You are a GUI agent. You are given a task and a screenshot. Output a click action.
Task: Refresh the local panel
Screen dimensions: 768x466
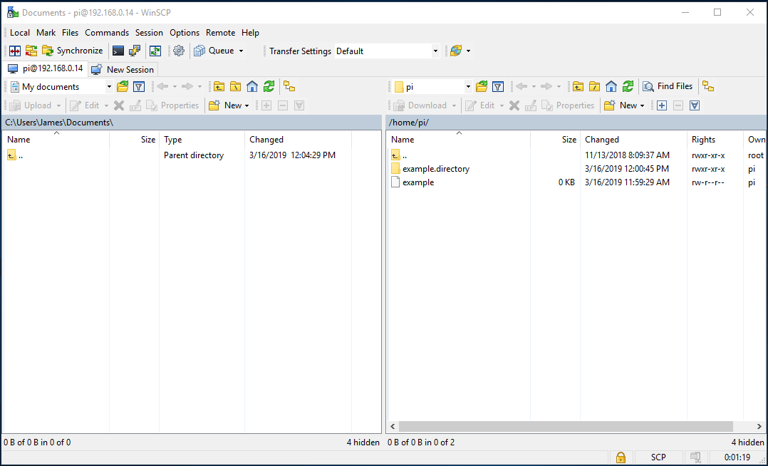(x=269, y=87)
